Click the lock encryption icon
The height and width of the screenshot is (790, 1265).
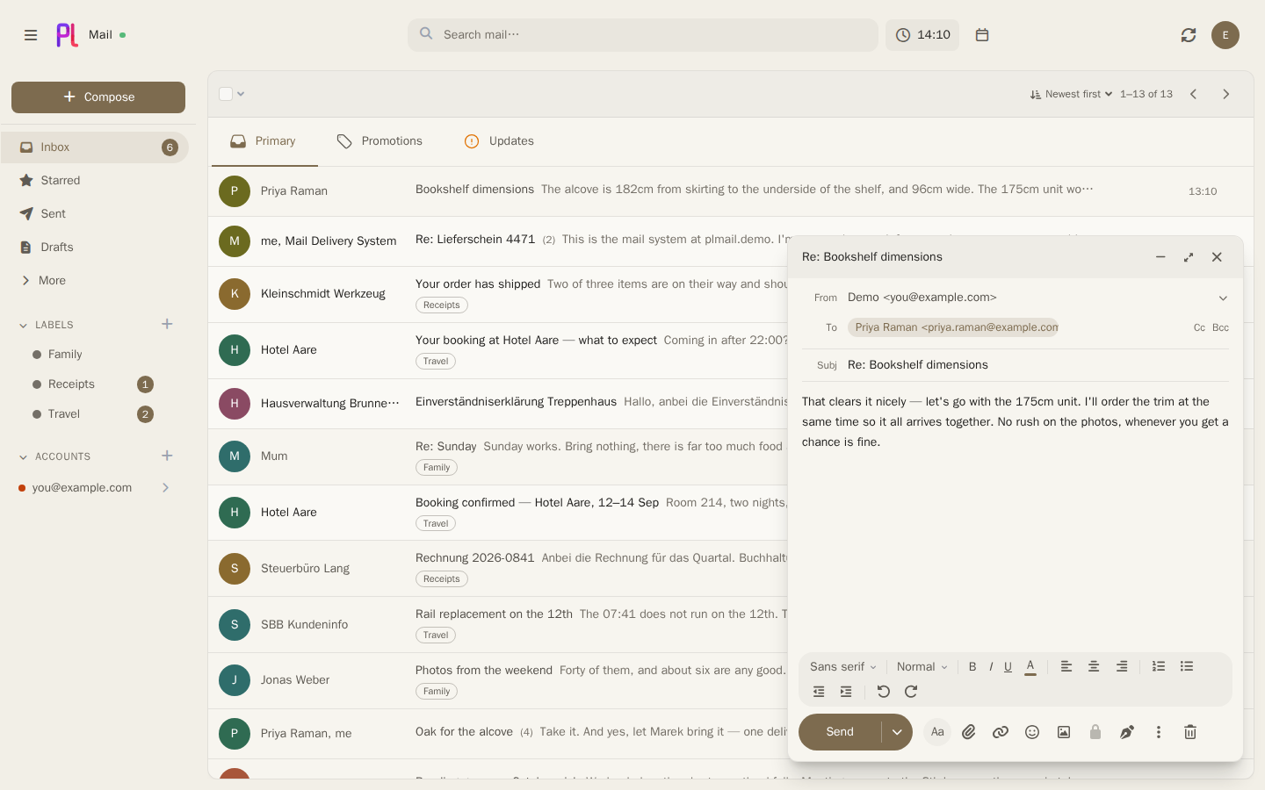1095,732
